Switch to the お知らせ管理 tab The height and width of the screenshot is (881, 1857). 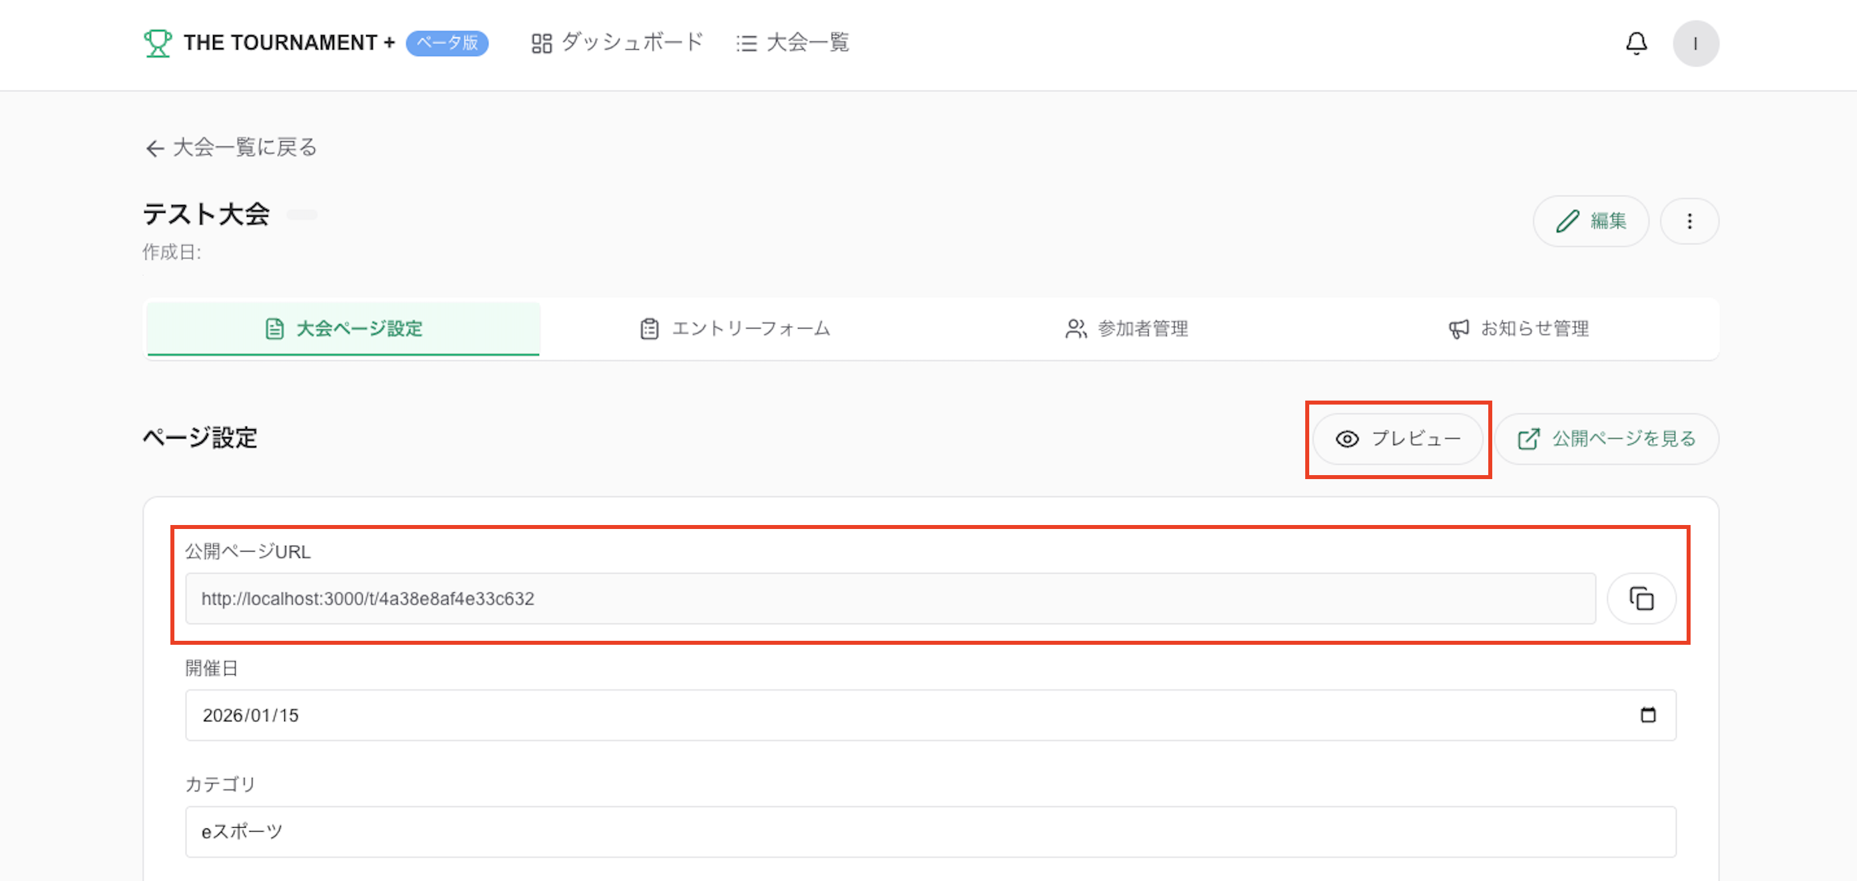point(1519,329)
